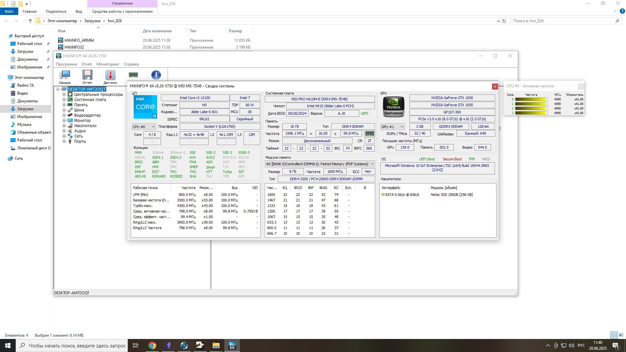Open the Справка menu

[x=131, y=64]
